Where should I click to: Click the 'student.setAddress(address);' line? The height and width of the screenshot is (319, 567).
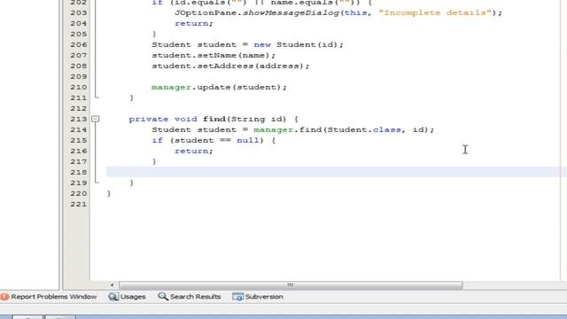click(x=230, y=66)
